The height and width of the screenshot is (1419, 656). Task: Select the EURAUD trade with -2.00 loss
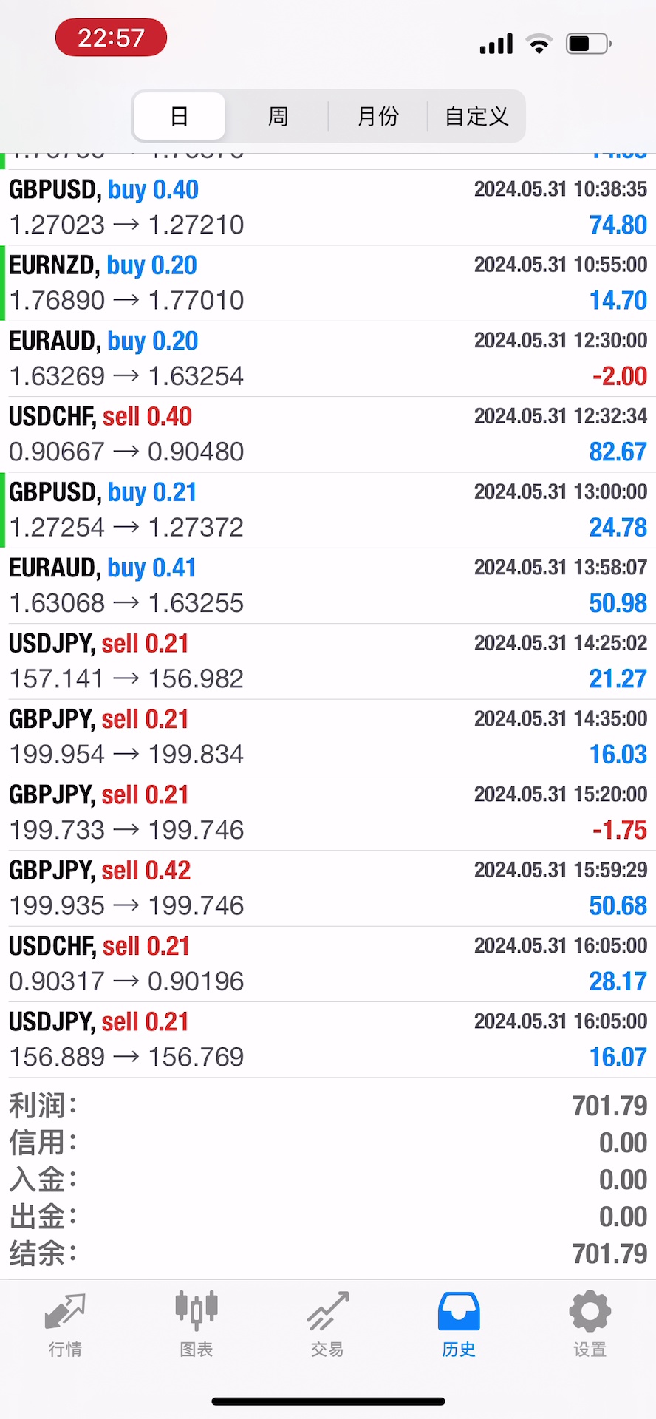(x=328, y=359)
